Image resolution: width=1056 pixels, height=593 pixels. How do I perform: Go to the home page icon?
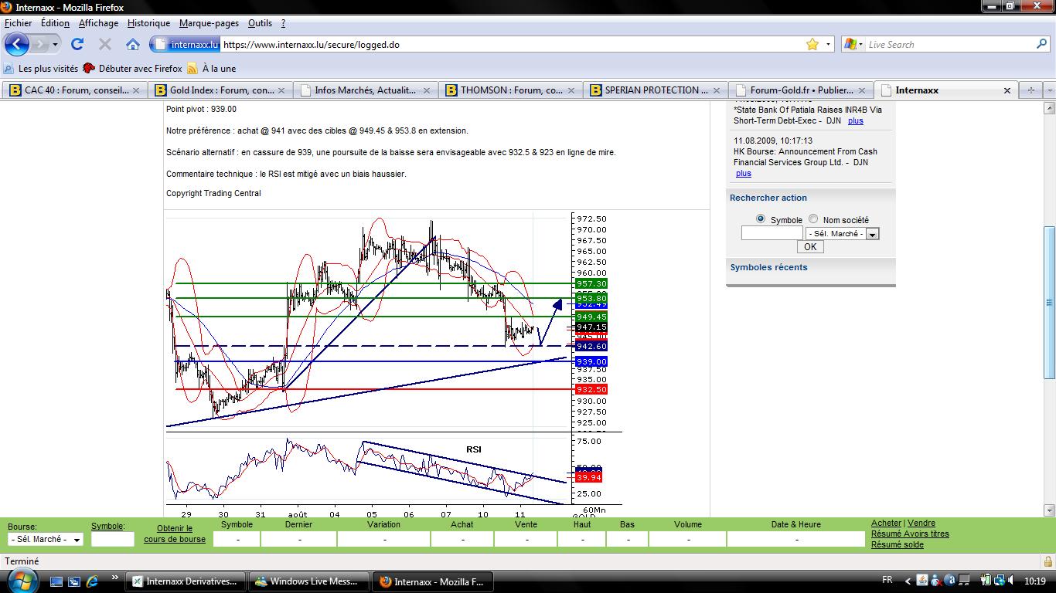(133, 44)
